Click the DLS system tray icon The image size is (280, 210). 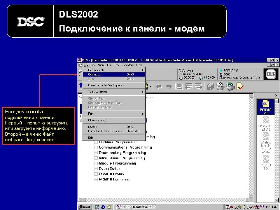tap(262, 207)
